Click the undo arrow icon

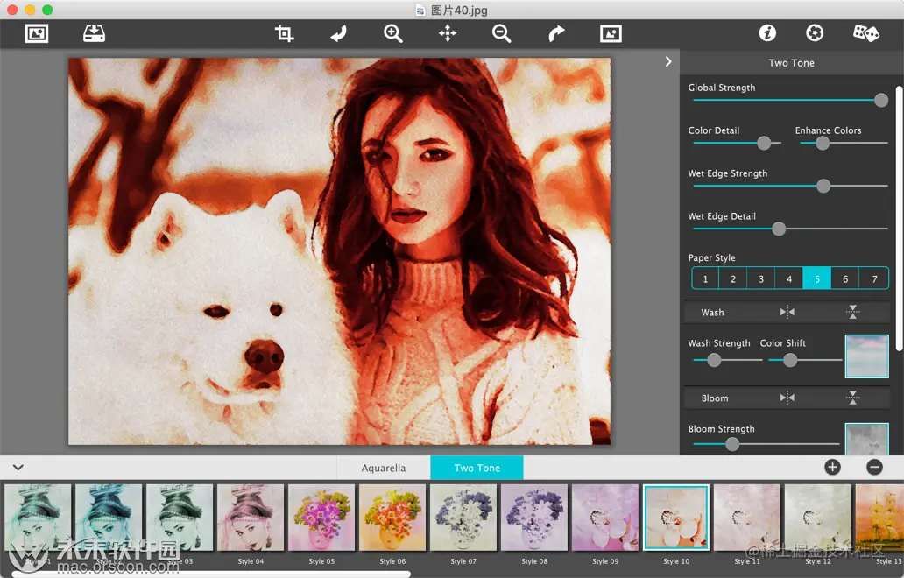coord(338,33)
